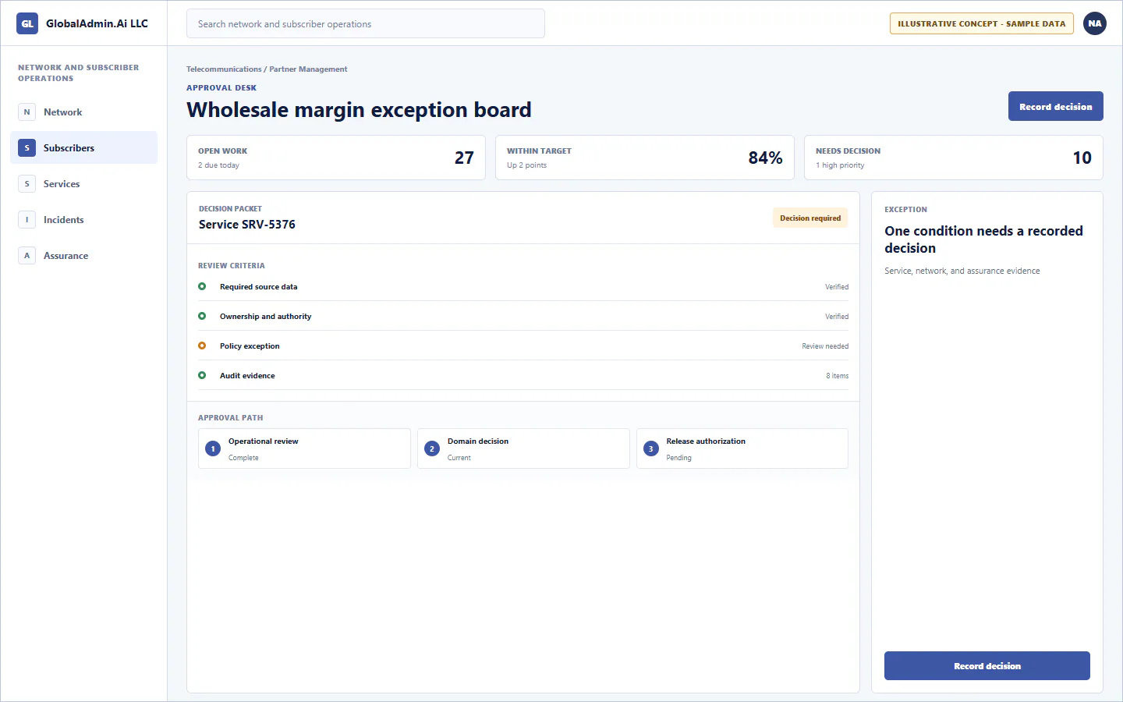Click the 1 high priority text
This screenshot has width=1123, height=702.
coord(840,165)
